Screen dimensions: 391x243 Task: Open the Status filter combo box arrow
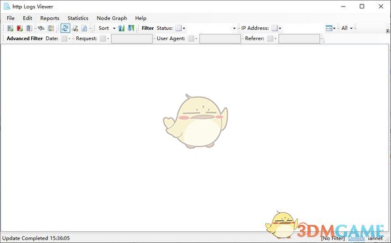click(234, 29)
